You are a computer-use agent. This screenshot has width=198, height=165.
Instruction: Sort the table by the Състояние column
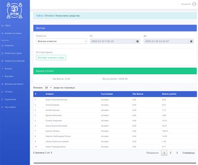coord(107,94)
